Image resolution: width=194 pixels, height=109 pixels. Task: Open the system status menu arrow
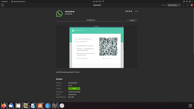pos(192,1)
